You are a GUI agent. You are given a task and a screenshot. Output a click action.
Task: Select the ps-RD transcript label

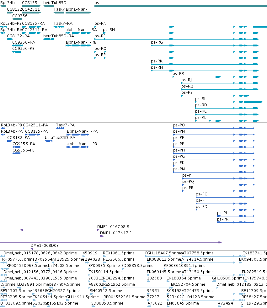tap(201, 105)
